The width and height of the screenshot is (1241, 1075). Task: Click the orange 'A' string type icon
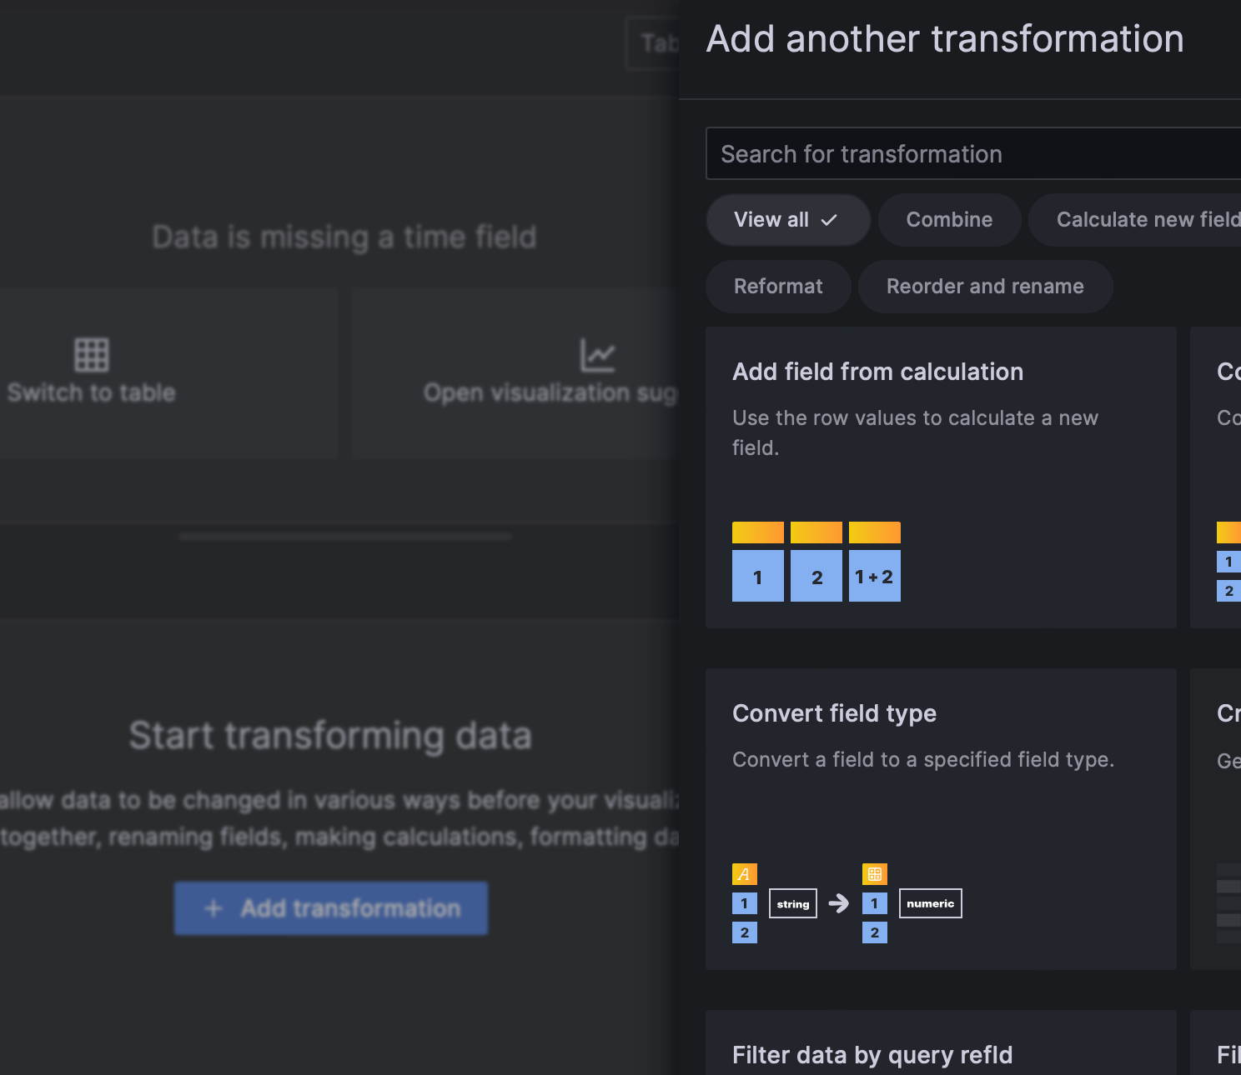(745, 874)
